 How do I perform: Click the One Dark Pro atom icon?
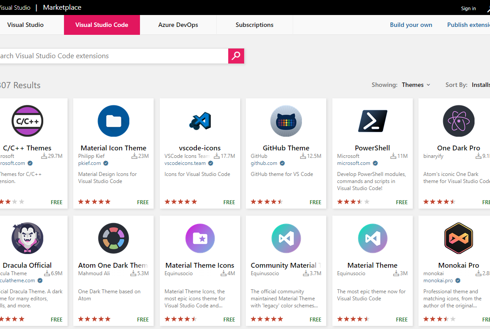[x=458, y=121]
